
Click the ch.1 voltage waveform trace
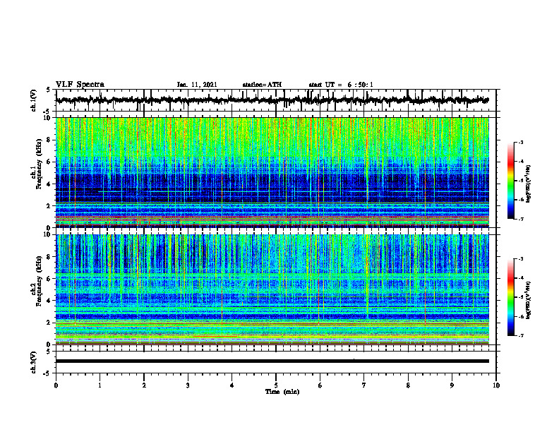[x=272, y=100]
